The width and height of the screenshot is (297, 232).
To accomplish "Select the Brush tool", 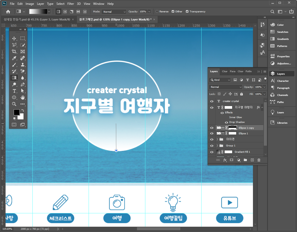I will pyautogui.click(x=14, y=65).
